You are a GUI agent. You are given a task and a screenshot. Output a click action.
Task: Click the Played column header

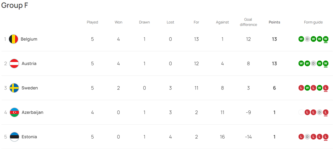92,22
